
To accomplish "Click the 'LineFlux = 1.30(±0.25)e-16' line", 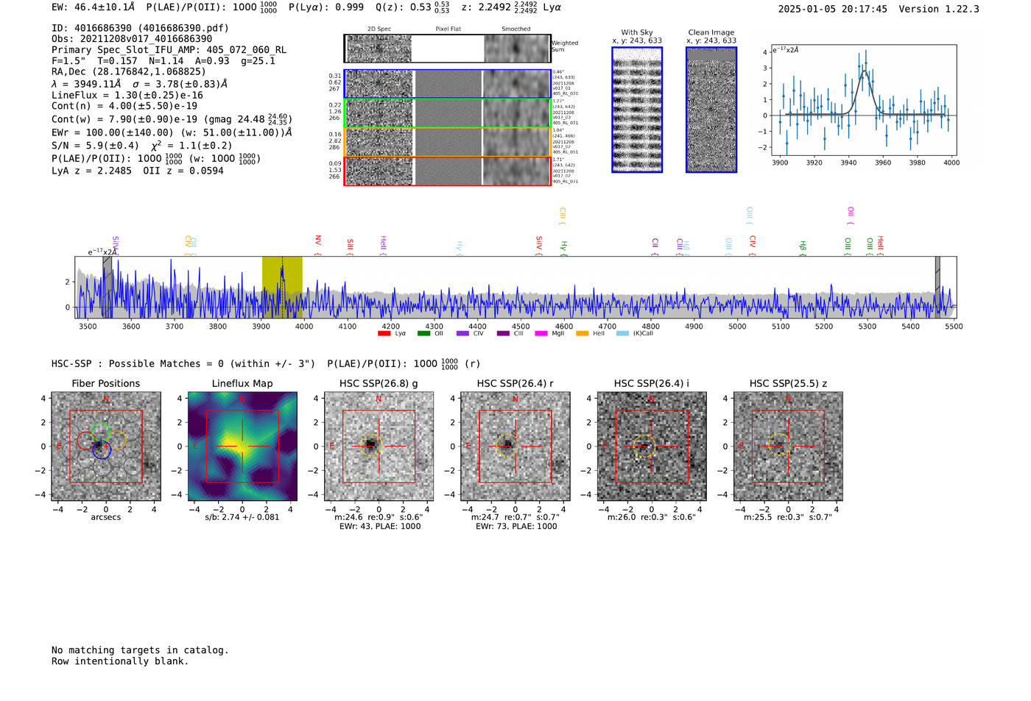I will click(127, 95).
